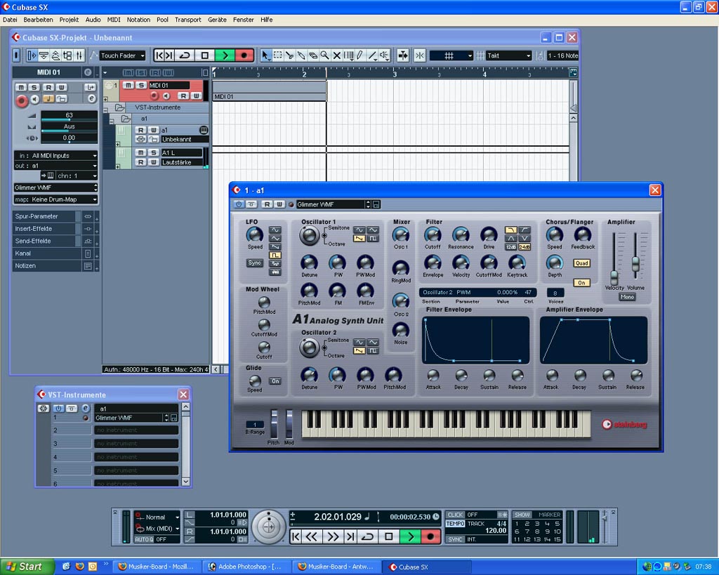Show the Inspector panel

[32, 55]
